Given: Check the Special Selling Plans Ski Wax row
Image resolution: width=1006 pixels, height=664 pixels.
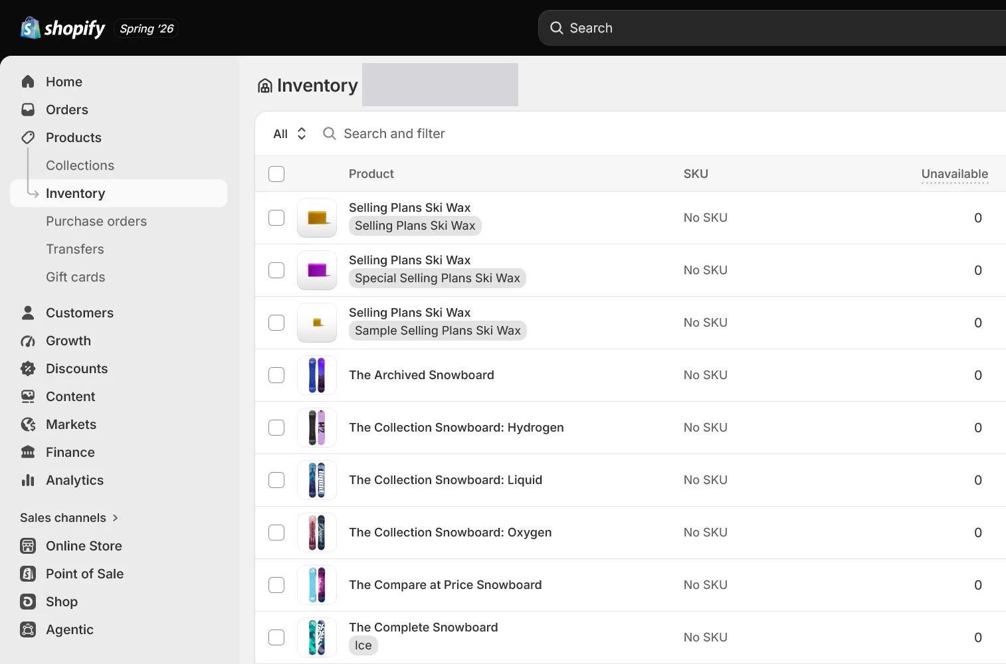Looking at the screenshot, I should [276, 270].
